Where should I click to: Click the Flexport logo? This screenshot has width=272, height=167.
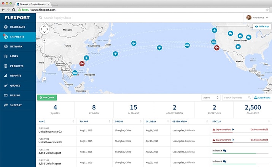pyautogui.click(x=17, y=18)
